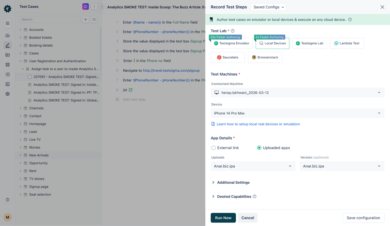Select the test authoring pencil icon
This screenshot has width=390, height=226.
tap(8, 45)
